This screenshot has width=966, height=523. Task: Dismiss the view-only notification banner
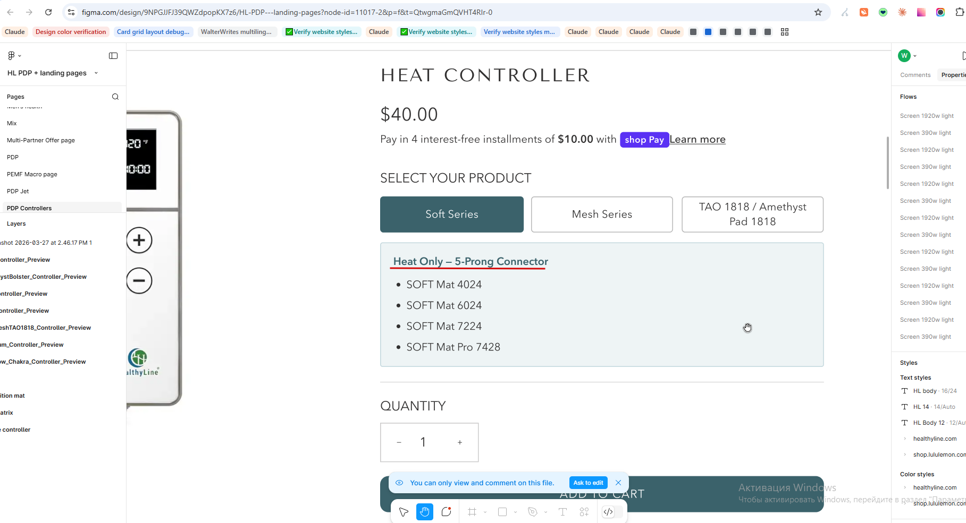point(618,483)
